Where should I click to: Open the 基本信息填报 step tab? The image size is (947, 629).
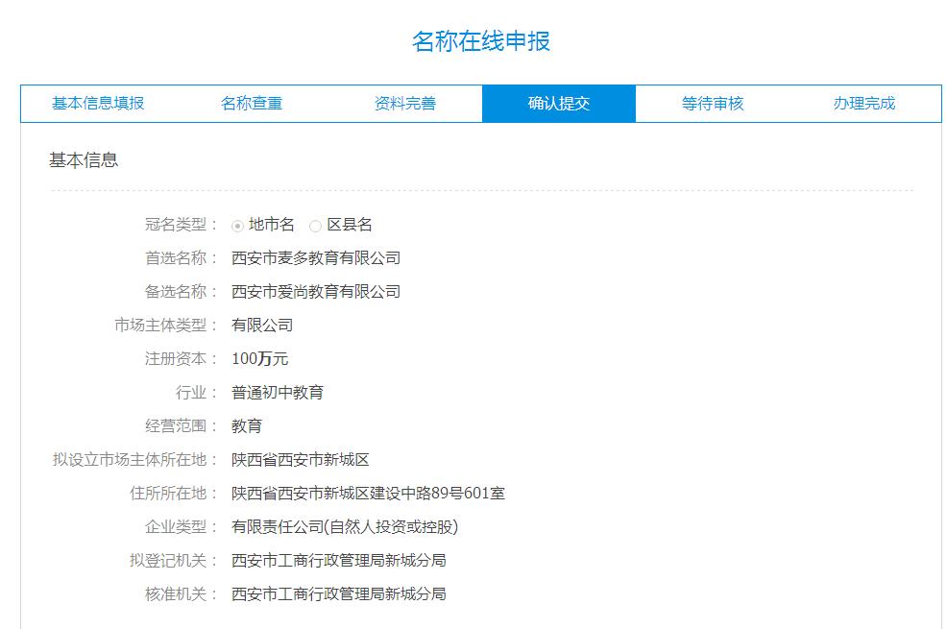coord(98,103)
